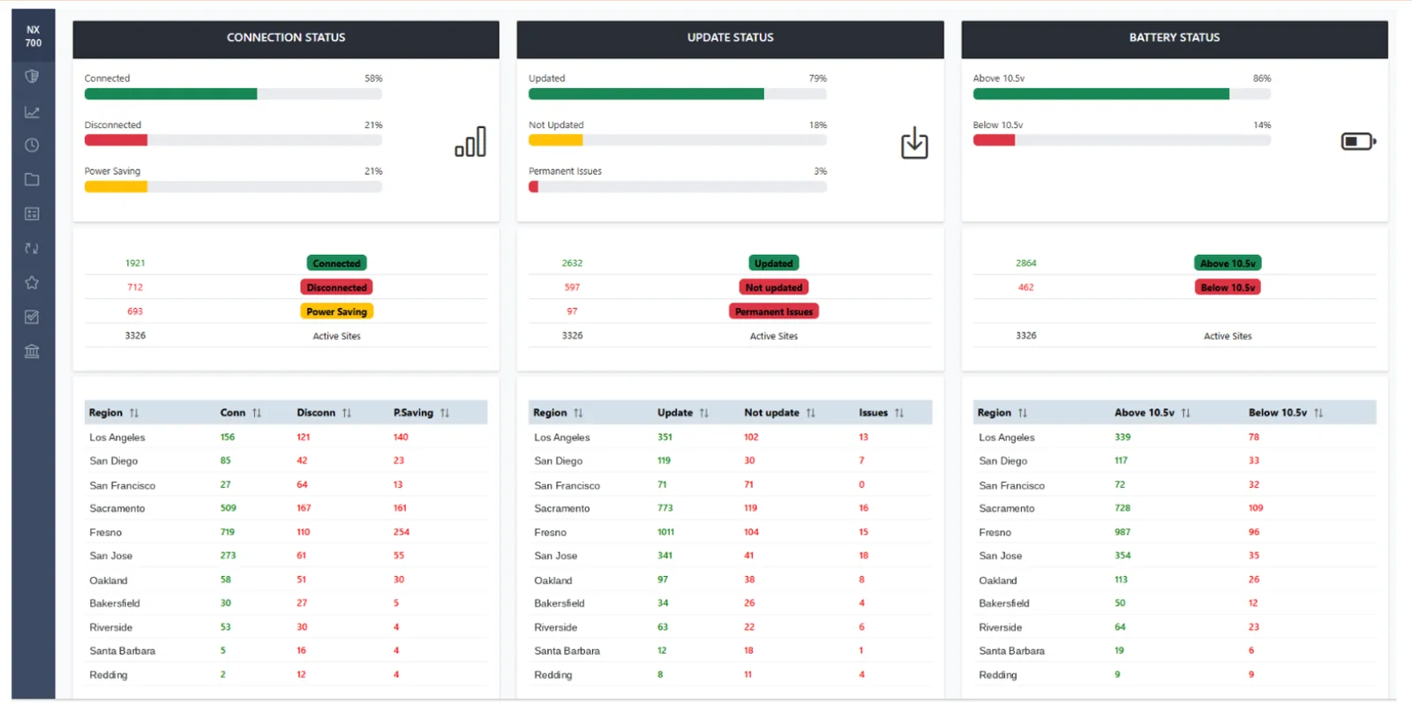The image size is (1412, 711).
Task: Click the green Updated badge
Action: (x=774, y=263)
